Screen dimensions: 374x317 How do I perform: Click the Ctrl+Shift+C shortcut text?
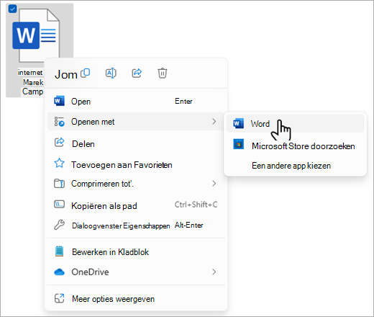coord(196,205)
